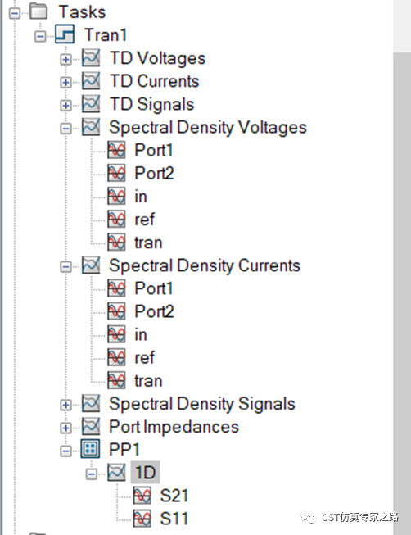Click the TD Voltages plot folder icon

point(91,57)
